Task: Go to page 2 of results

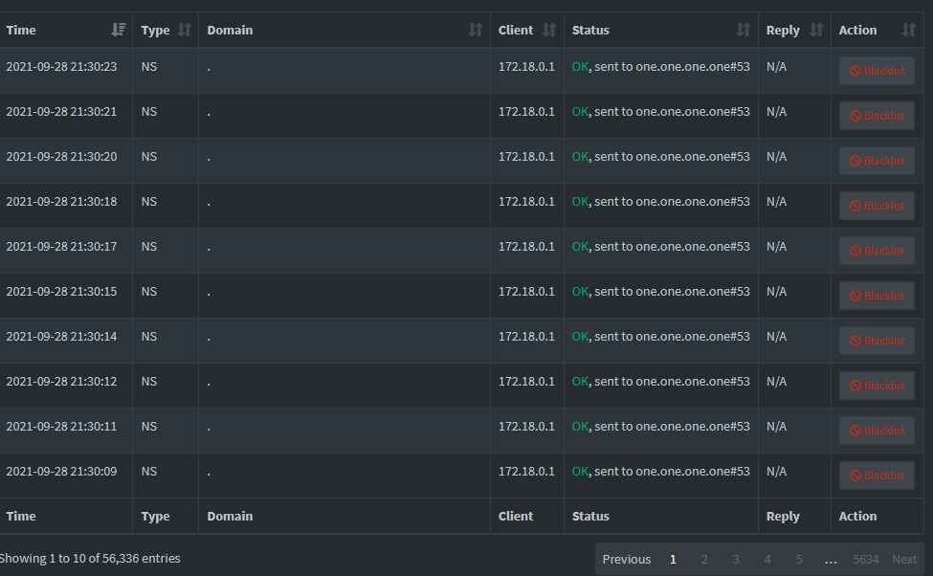Action: pyautogui.click(x=704, y=560)
